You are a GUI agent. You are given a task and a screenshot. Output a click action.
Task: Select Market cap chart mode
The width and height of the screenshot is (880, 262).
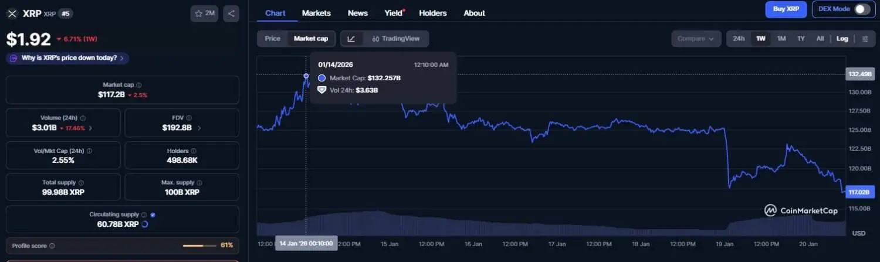[311, 39]
